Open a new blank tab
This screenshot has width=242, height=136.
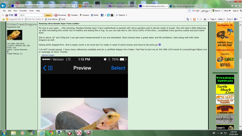click(x=201, y=6)
